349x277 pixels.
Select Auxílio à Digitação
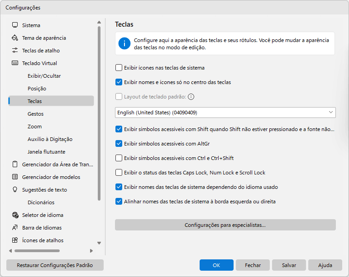tap(51, 139)
